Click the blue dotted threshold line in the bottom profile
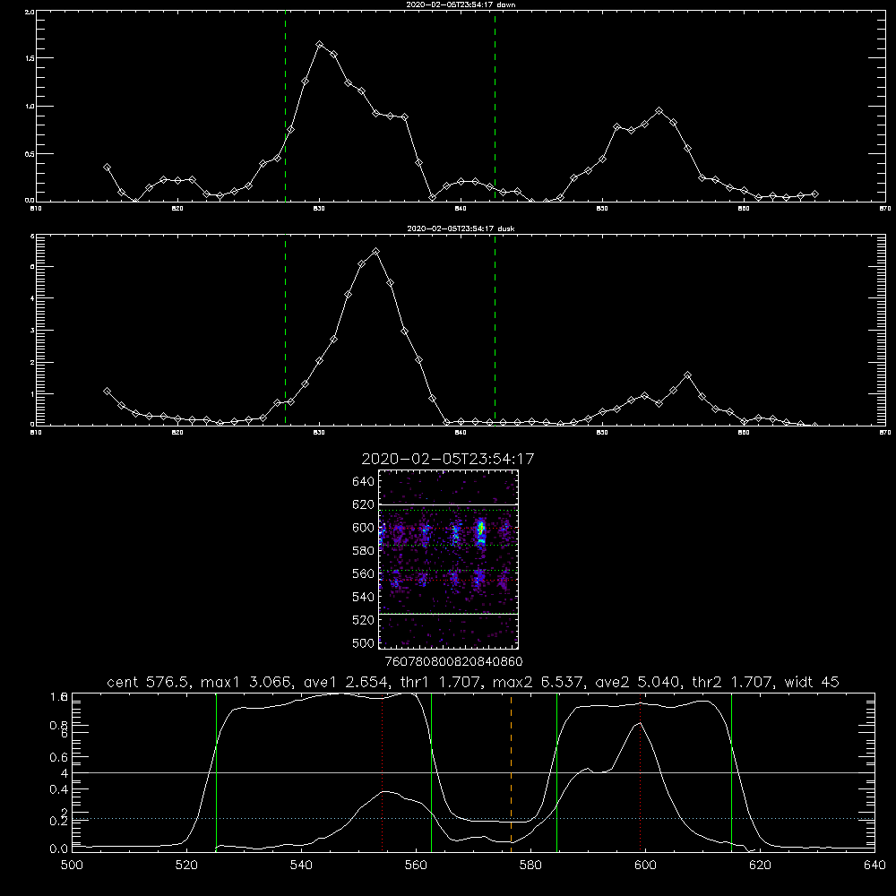 [x=473, y=819]
